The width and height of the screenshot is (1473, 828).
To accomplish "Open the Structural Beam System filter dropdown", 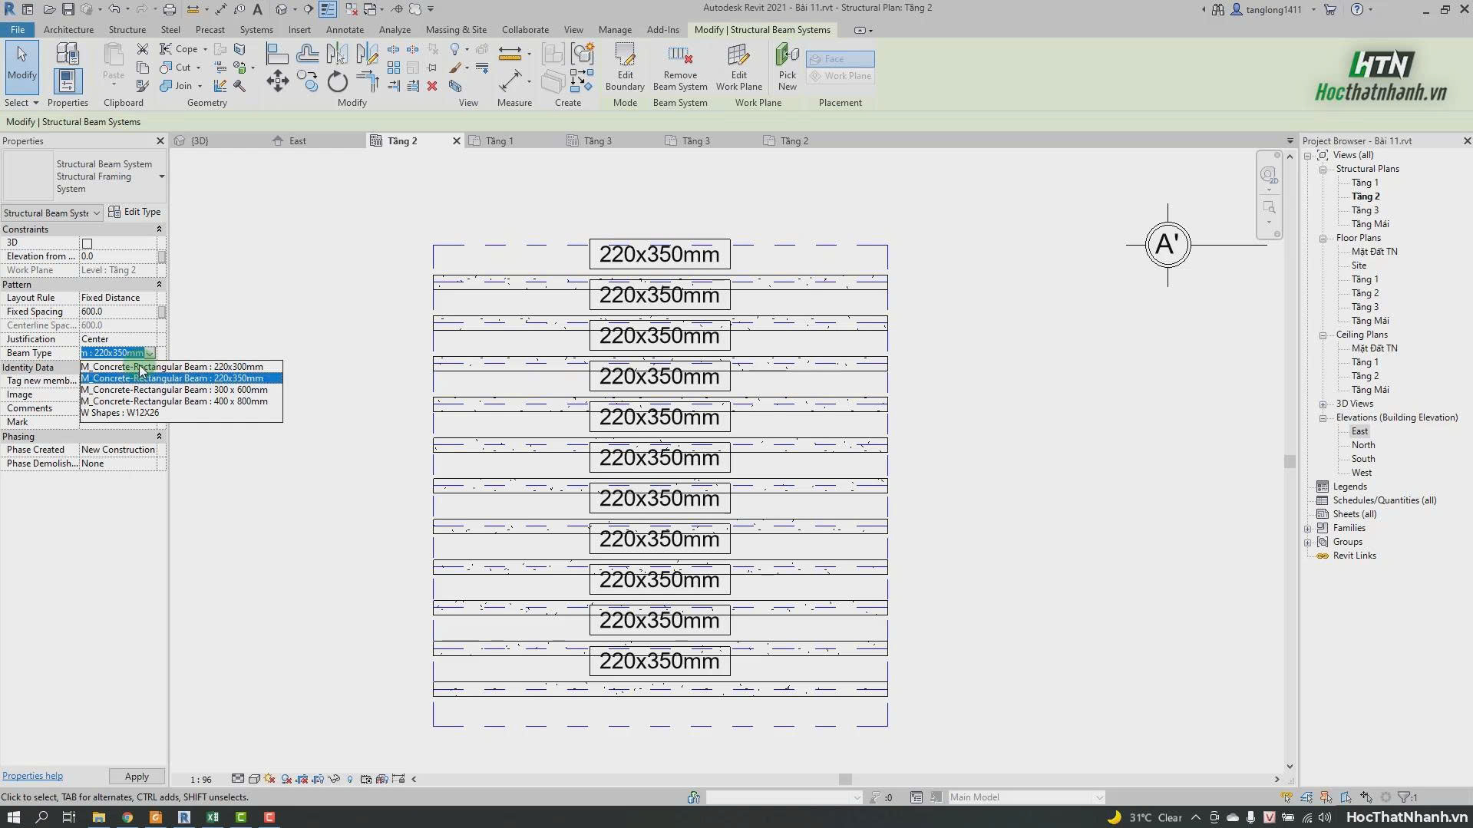I will [x=51, y=213].
